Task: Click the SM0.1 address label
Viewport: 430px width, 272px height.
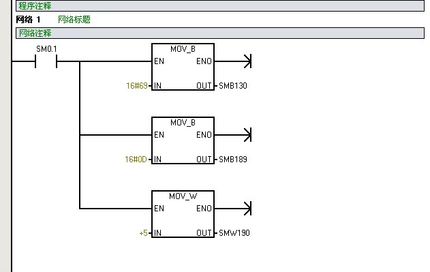Action: [46, 49]
